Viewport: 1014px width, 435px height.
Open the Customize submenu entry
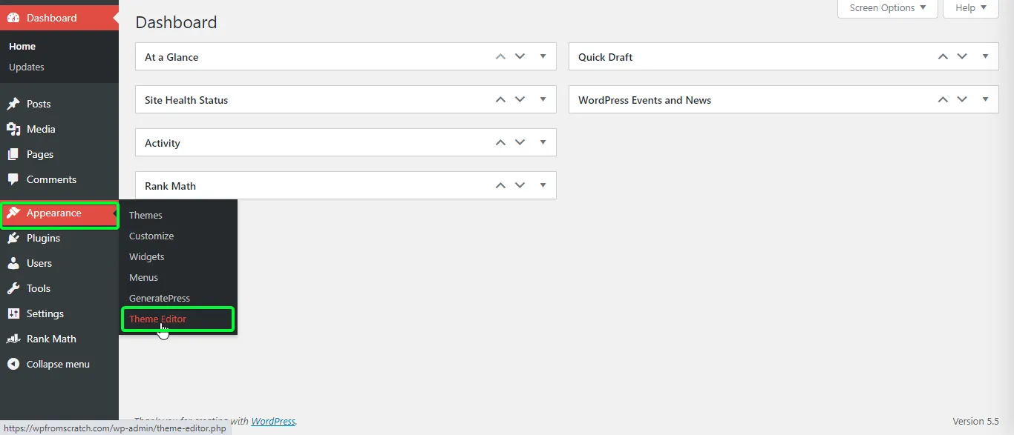[151, 236]
